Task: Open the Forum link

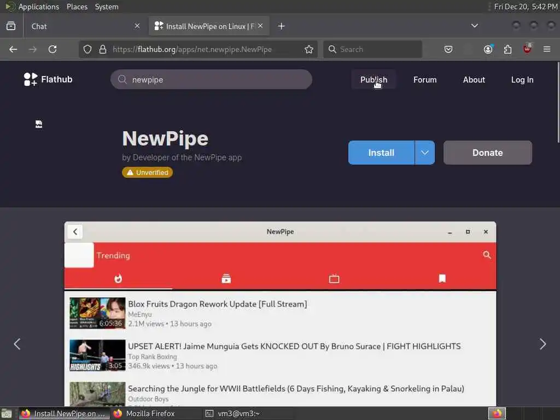Action: (425, 80)
